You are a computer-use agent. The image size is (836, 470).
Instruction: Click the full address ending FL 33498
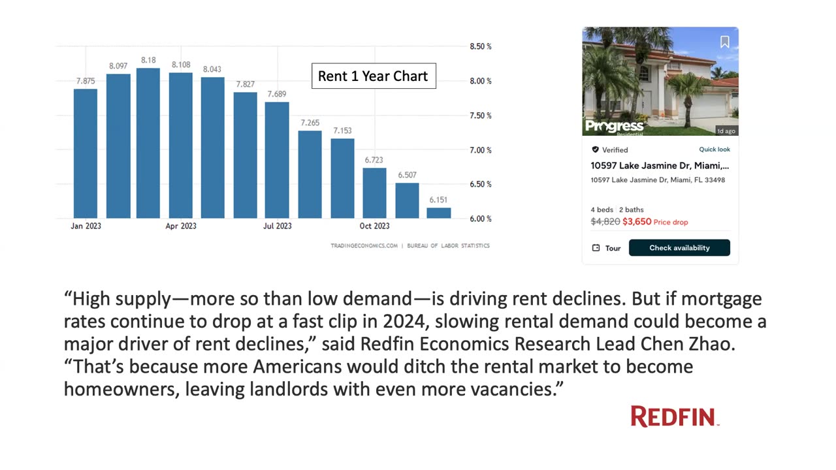click(x=658, y=180)
